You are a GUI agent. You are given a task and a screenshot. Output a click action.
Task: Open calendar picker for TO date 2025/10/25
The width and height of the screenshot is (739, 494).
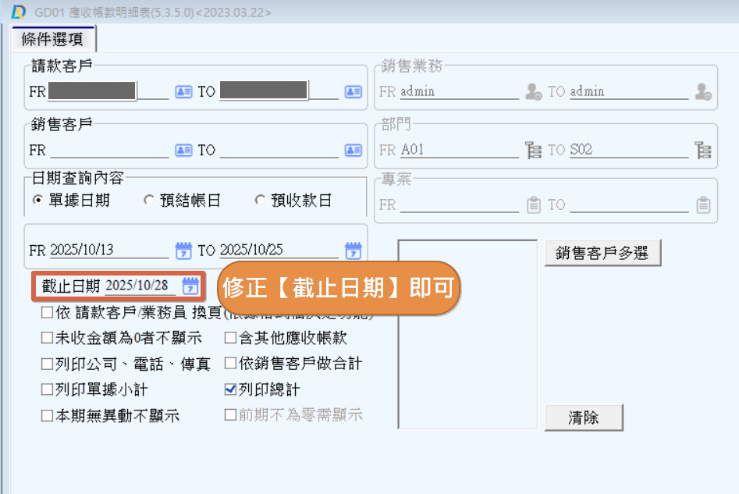pos(353,251)
